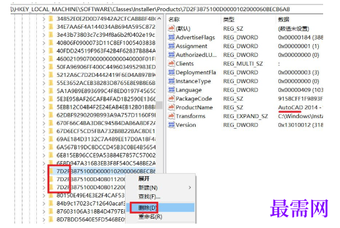Click folder icon of key 50FA96906FF400C4496034952983ED

[51, 67]
